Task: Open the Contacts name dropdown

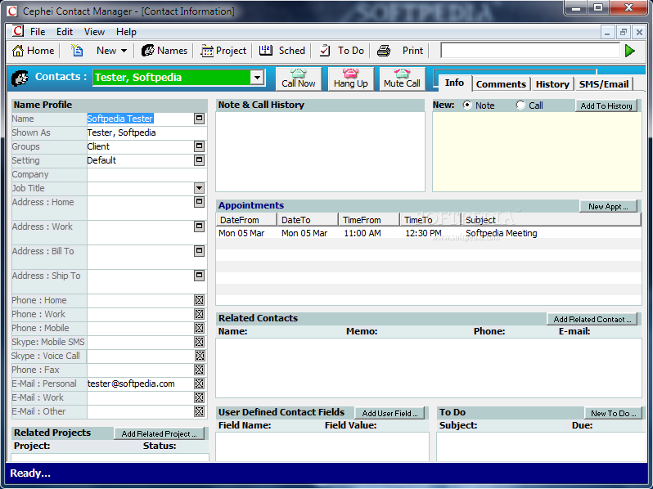Action: tap(258, 78)
